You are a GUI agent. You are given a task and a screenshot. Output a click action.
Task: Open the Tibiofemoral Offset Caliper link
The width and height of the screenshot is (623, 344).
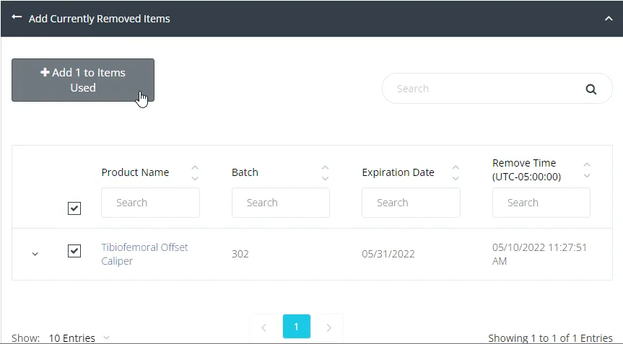coord(144,254)
